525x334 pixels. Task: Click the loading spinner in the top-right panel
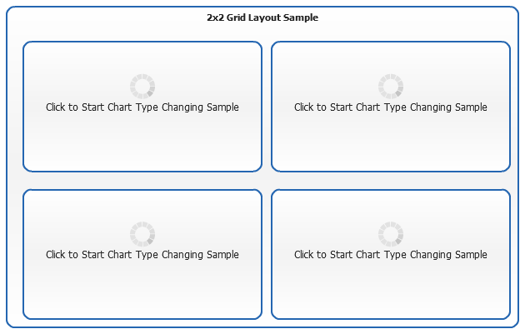pyautogui.click(x=391, y=87)
